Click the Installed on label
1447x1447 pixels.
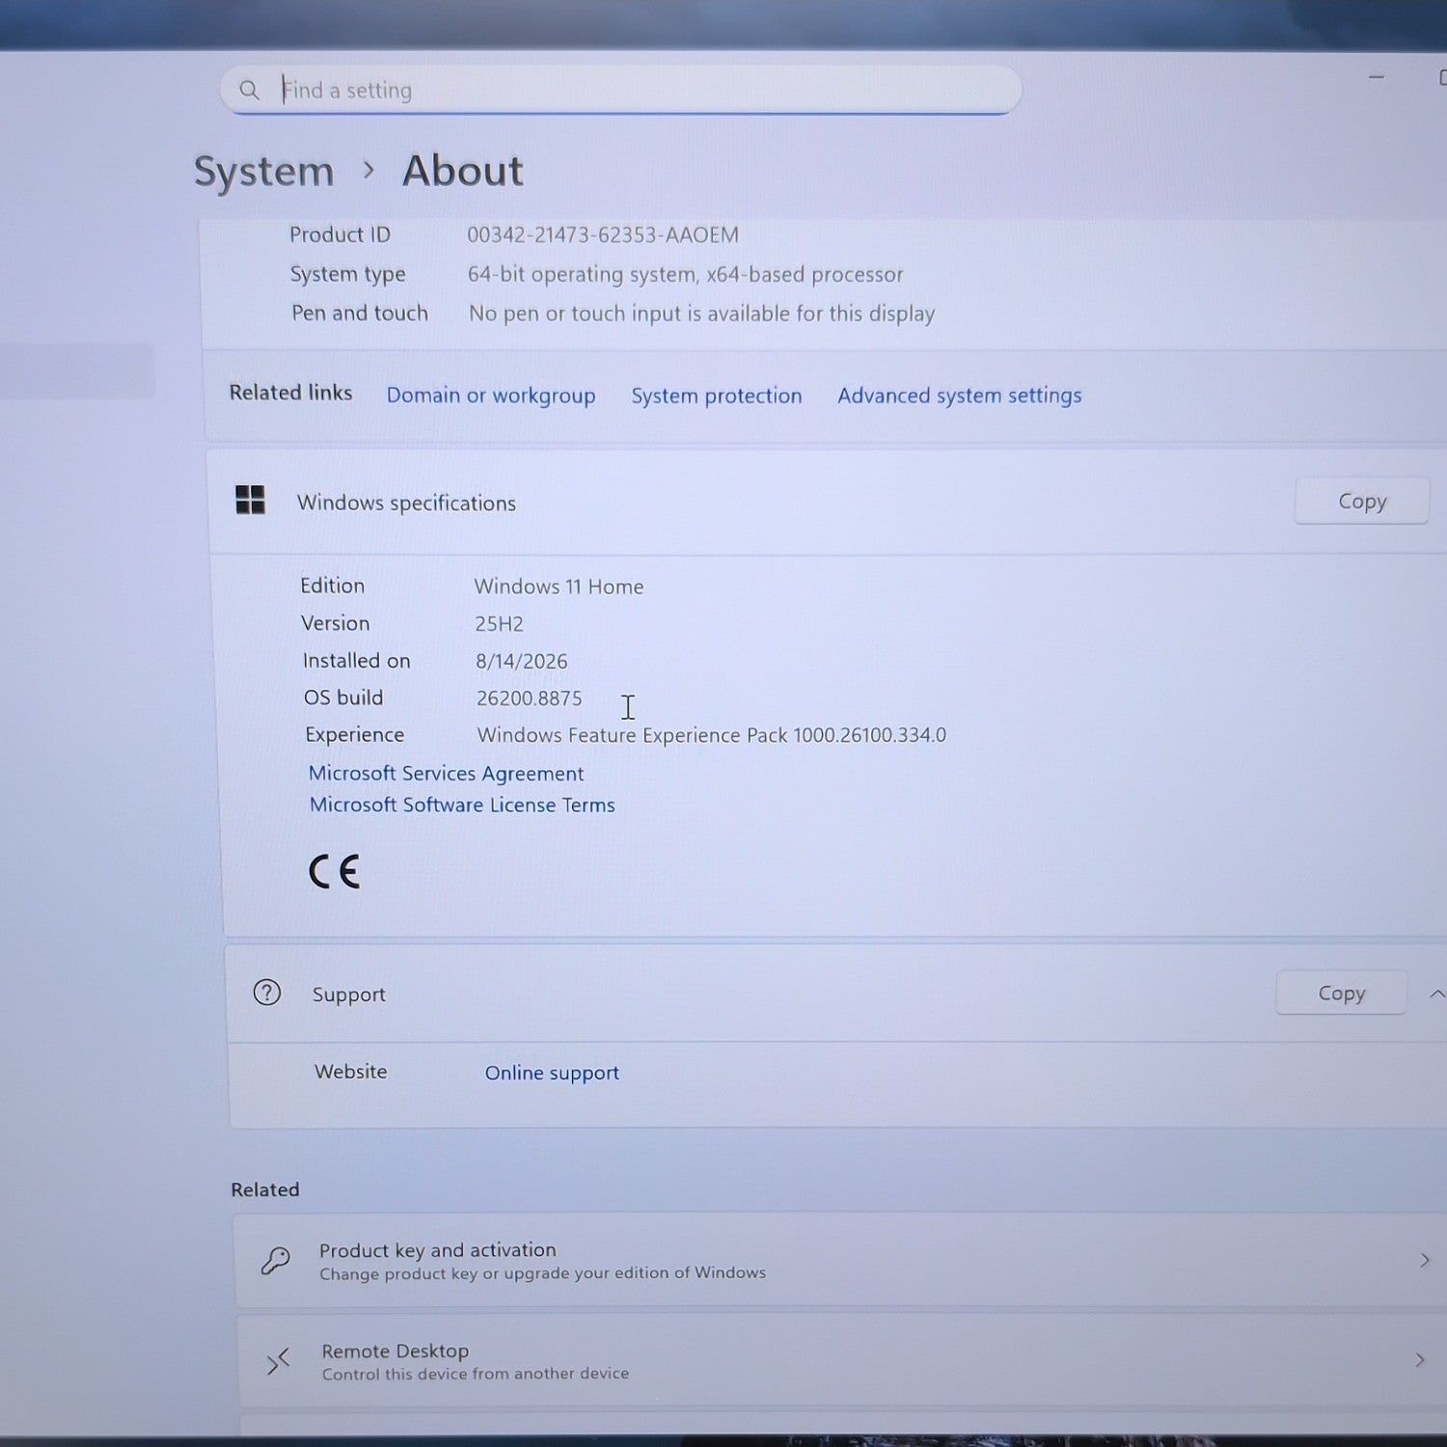pos(357,661)
